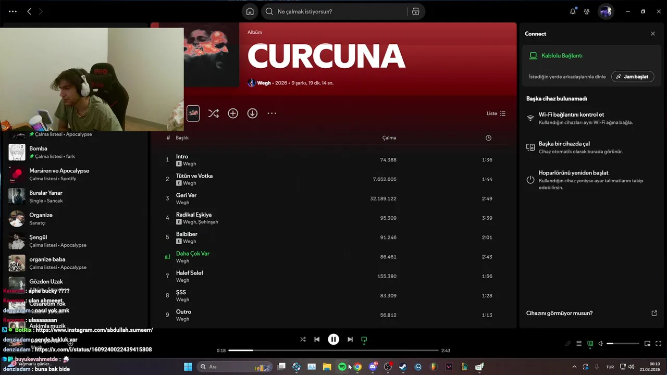Select track 'ŞSS'
The width and height of the screenshot is (667, 375).
point(181,292)
